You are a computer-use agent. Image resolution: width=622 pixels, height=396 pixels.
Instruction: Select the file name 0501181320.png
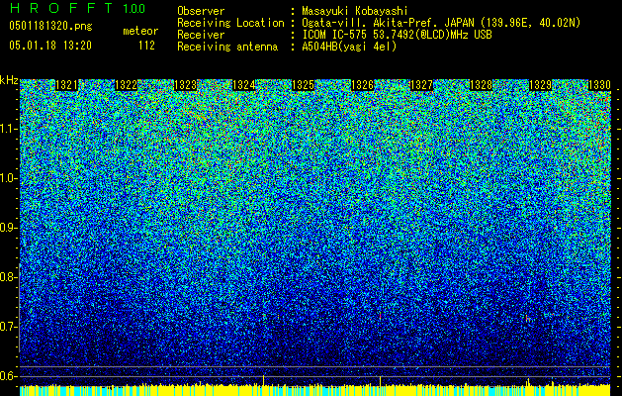pos(50,26)
